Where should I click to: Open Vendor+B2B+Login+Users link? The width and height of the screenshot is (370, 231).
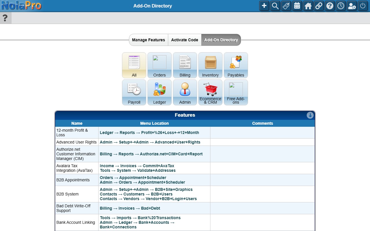[x=148, y=199]
